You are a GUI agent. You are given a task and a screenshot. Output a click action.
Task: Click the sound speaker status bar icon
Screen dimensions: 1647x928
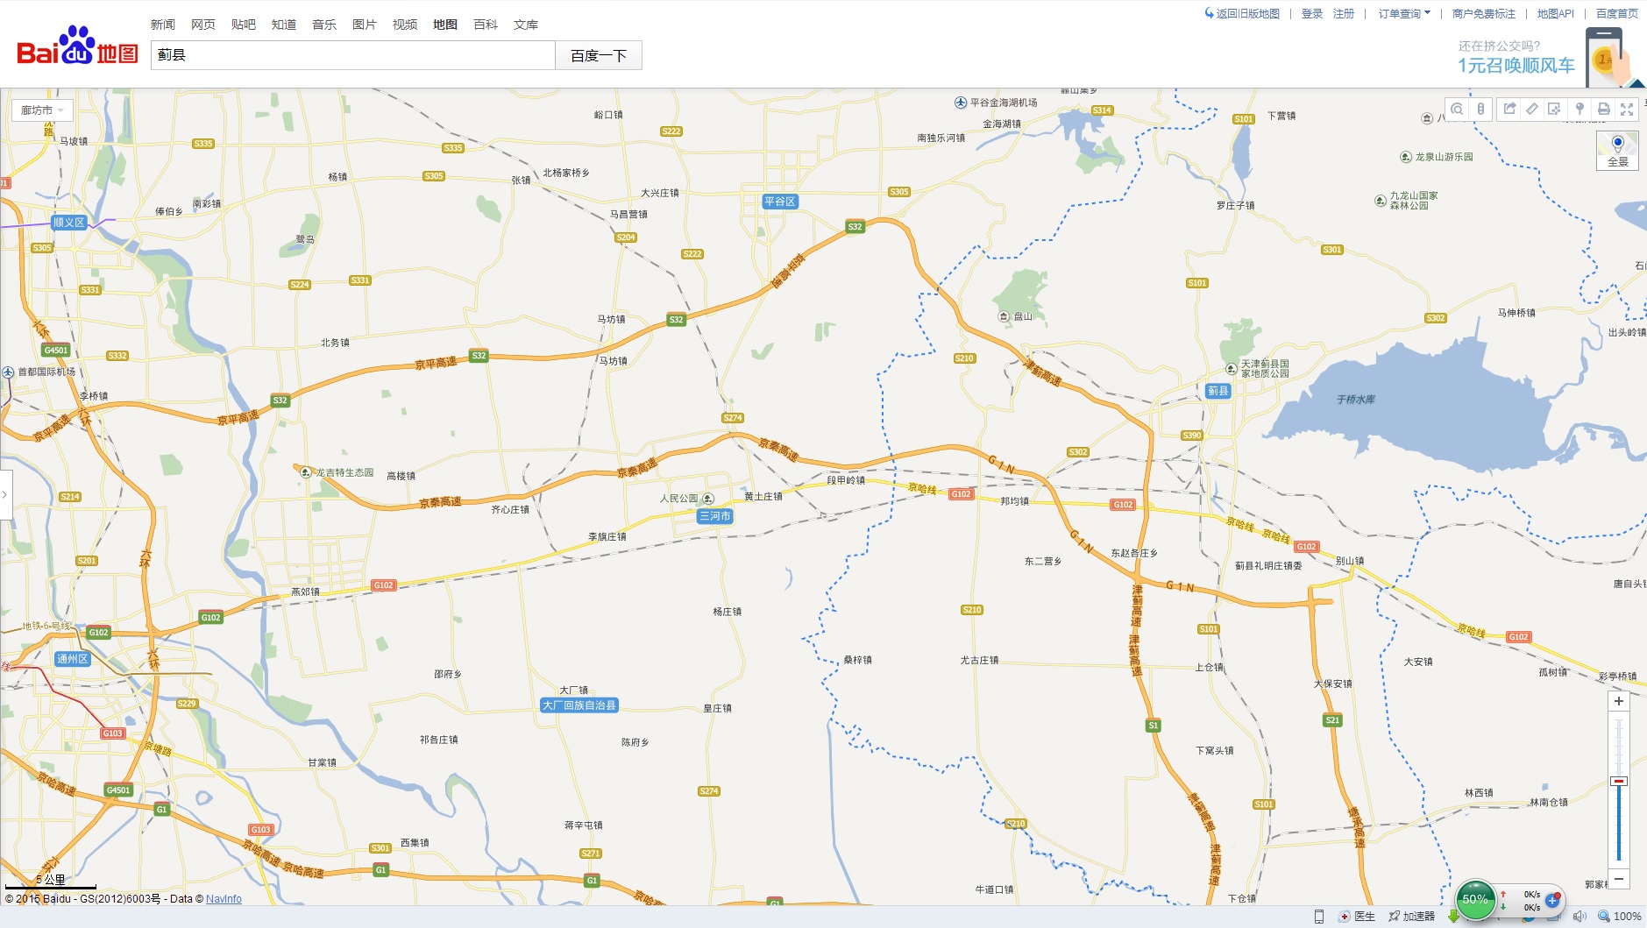[1580, 917]
